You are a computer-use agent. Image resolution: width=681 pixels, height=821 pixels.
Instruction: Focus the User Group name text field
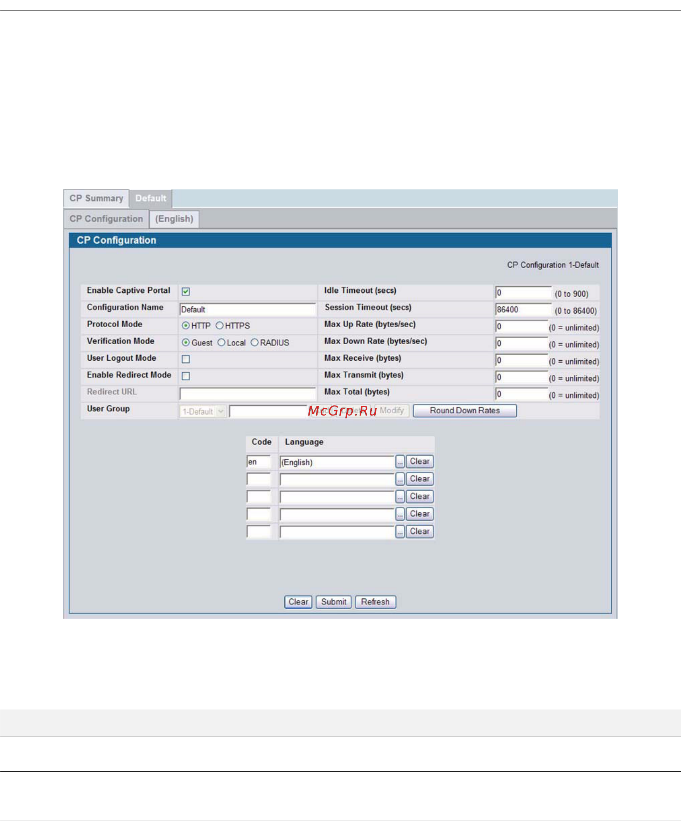coord(268,411)
